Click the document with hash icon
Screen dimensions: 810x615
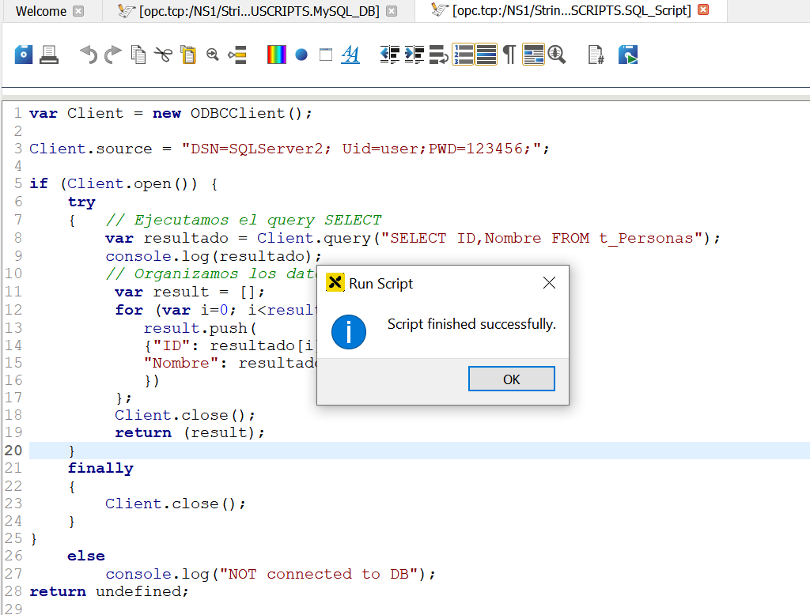click(x=596, y=55)
